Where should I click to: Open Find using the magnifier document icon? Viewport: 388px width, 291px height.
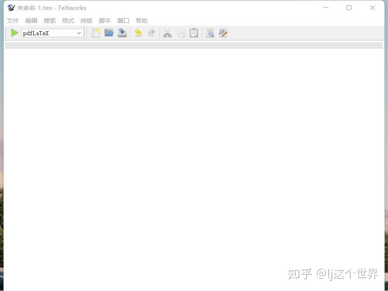[x=210, y=33]
